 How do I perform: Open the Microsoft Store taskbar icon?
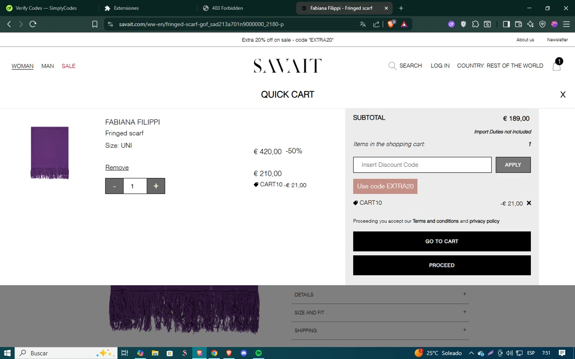tap(170, 353)
